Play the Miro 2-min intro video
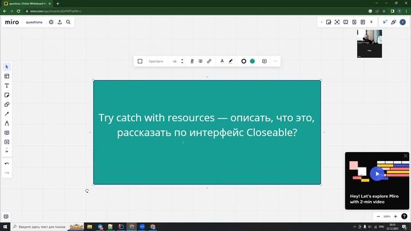The width and height of the screenshot is (411, 231). [377, 174]
